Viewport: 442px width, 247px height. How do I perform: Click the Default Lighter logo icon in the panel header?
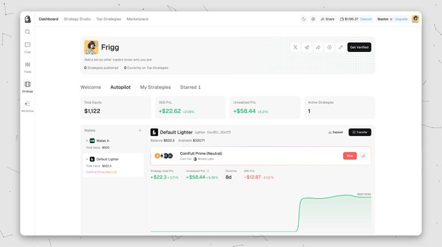(x=154, y=132)
